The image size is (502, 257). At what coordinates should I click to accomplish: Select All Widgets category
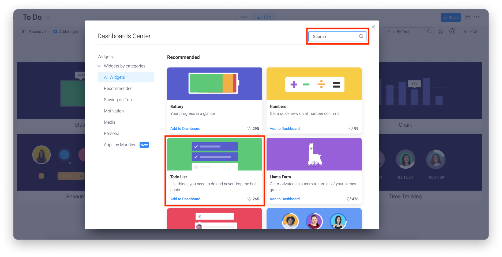pos(126,77)
